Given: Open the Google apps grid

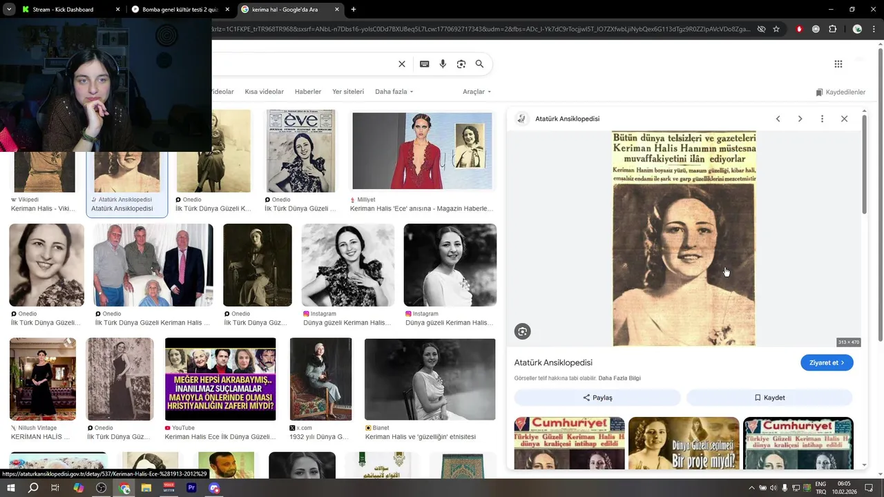Looking at the screenshot, I should pyautogui.click(x=838, y=64).
